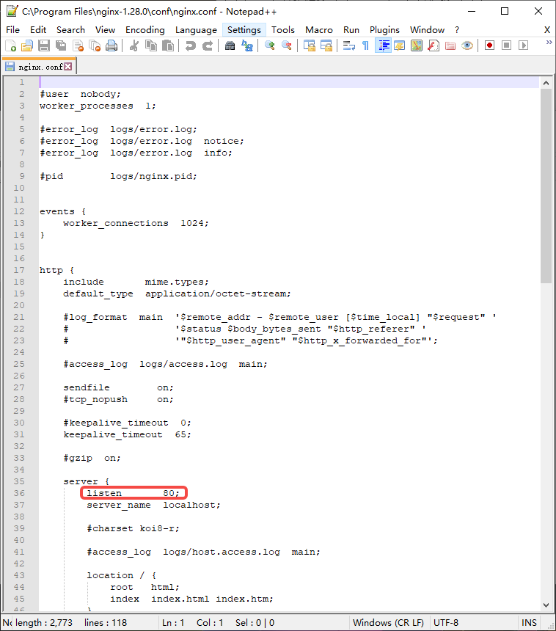The width and height of the screenshot is (556, 631).
Task: Click the Open file folder icon
Action: coord(27,45)
